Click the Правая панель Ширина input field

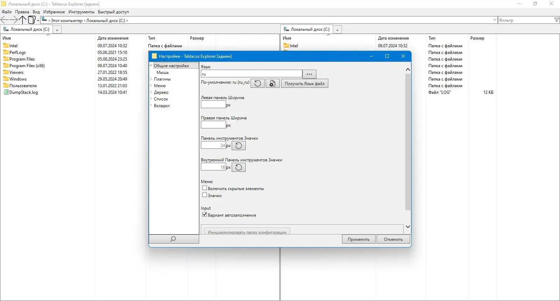(x=213, y=125)
